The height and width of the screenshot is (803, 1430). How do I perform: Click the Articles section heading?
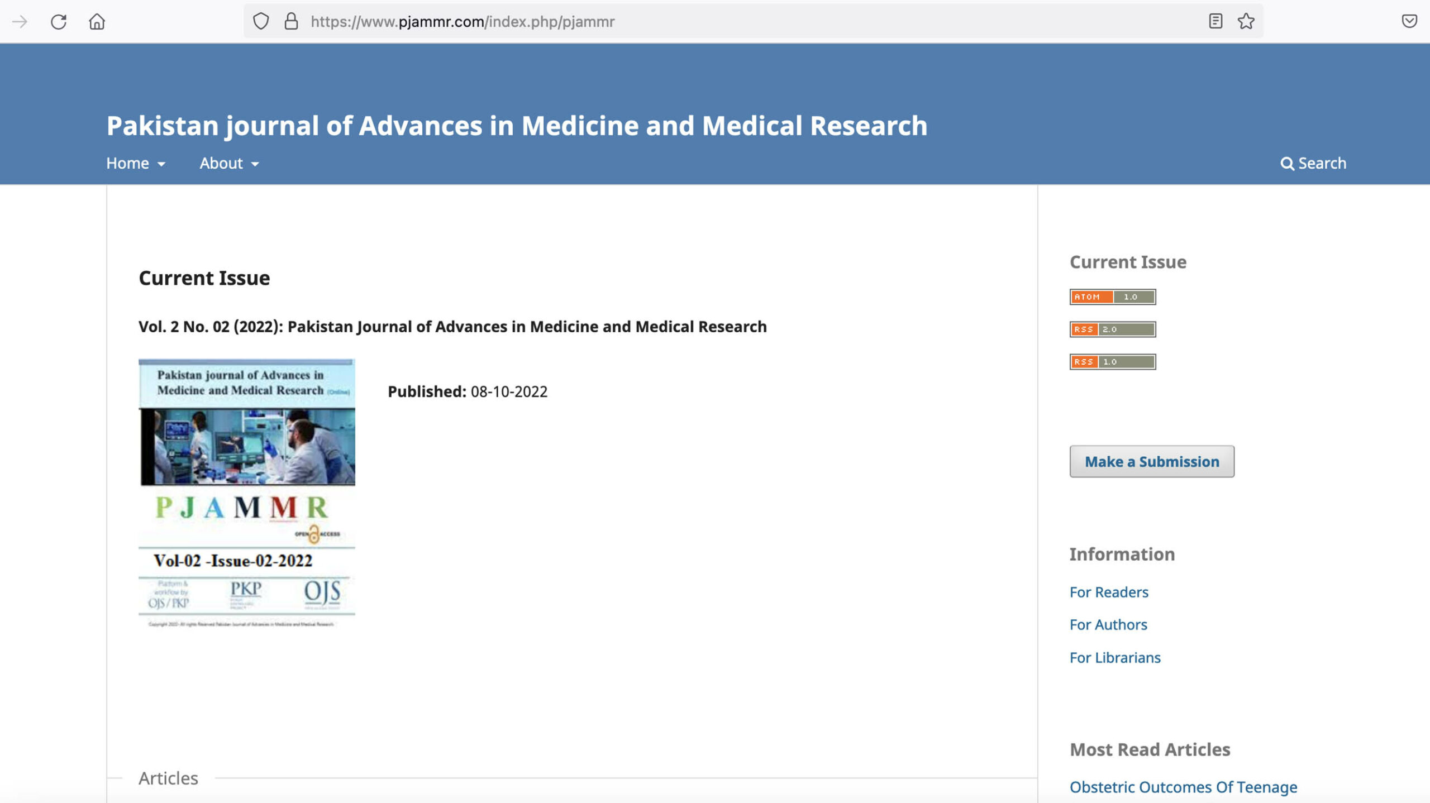point(168,778)
